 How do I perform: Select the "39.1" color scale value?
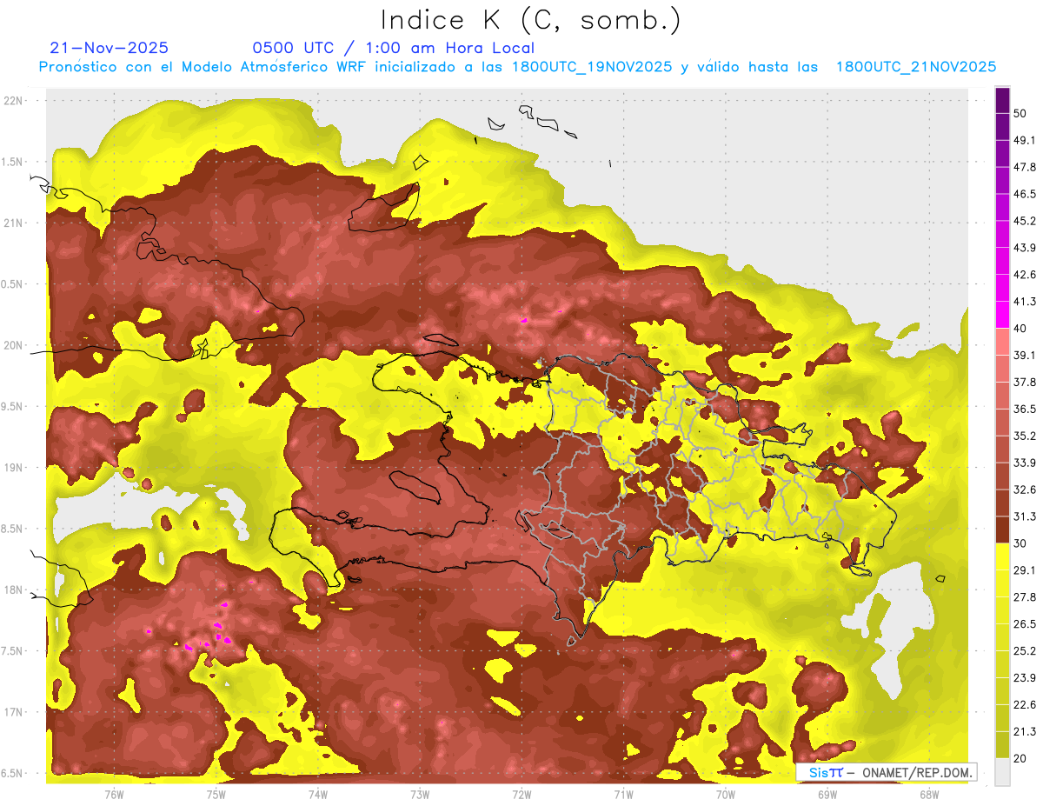(x=1025, y=355)
